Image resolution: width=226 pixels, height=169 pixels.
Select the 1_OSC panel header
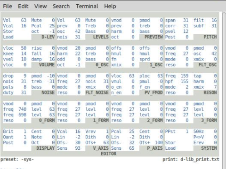pyautogui.click(x=156, y=65)
